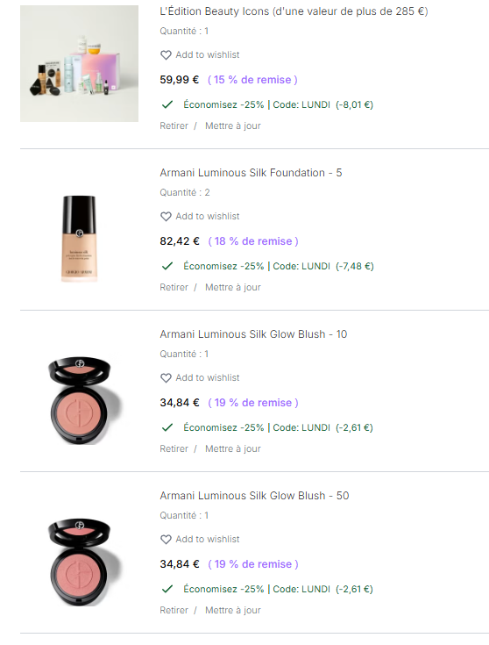Viewport: 489px width, 645px height.
Task: Open the Glow Blush 10 compact image
Action: (x=84, y=400)
